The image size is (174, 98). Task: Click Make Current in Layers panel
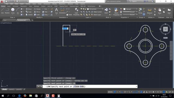click(x=97, y=12)
